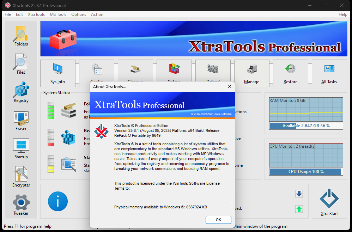Open the Action menu
352x232 pixels.
[97, 14]
